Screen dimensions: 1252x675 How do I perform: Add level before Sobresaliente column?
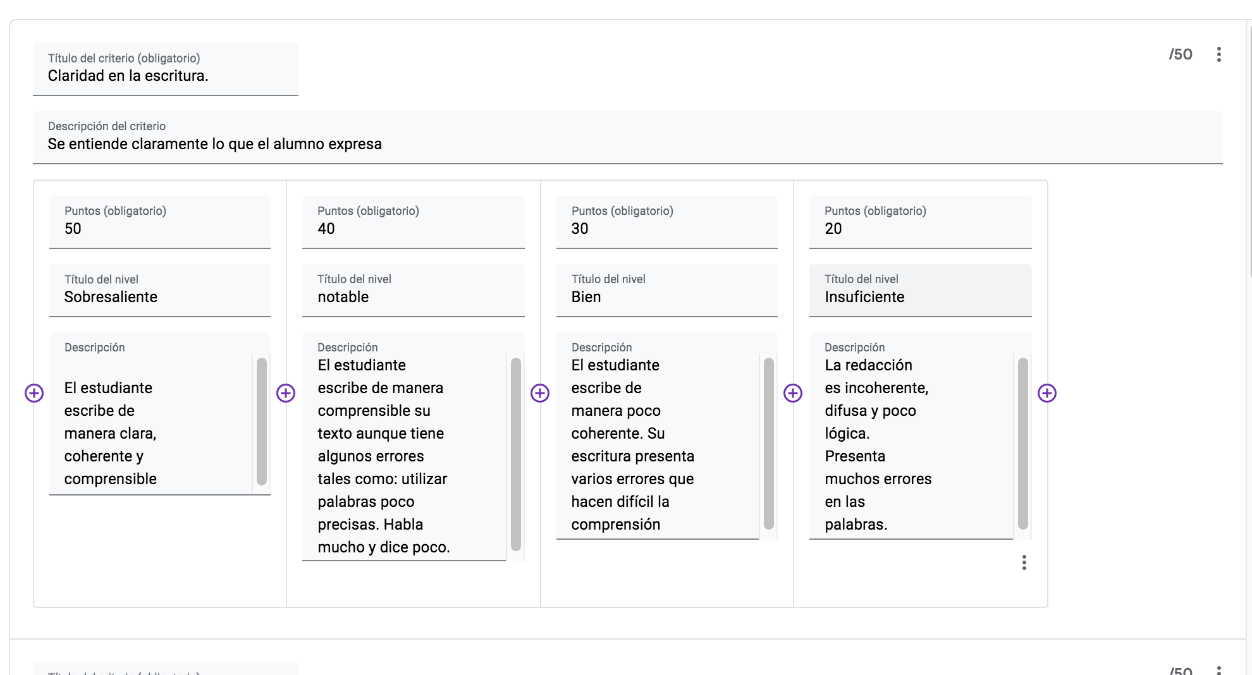(x=34, y=393)
